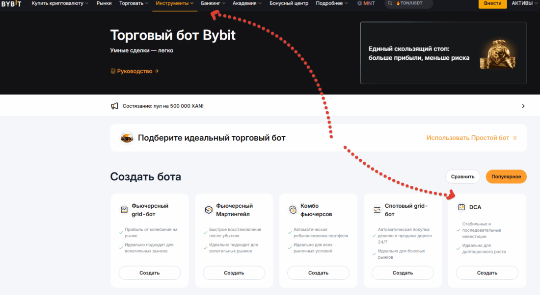Create a Спотовый grid-бот
Screen dimensions: 540x295
tap(403, 272)
